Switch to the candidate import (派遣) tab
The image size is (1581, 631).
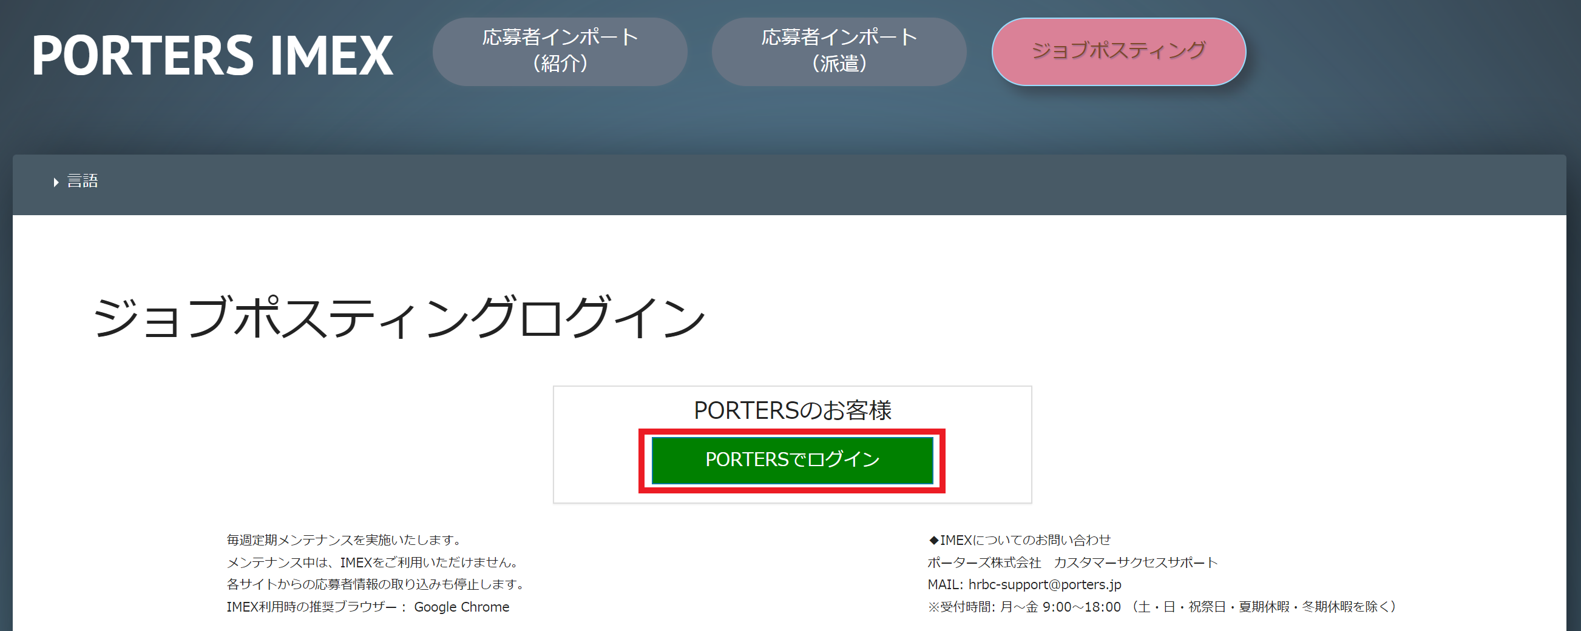[x=838, y=52]
